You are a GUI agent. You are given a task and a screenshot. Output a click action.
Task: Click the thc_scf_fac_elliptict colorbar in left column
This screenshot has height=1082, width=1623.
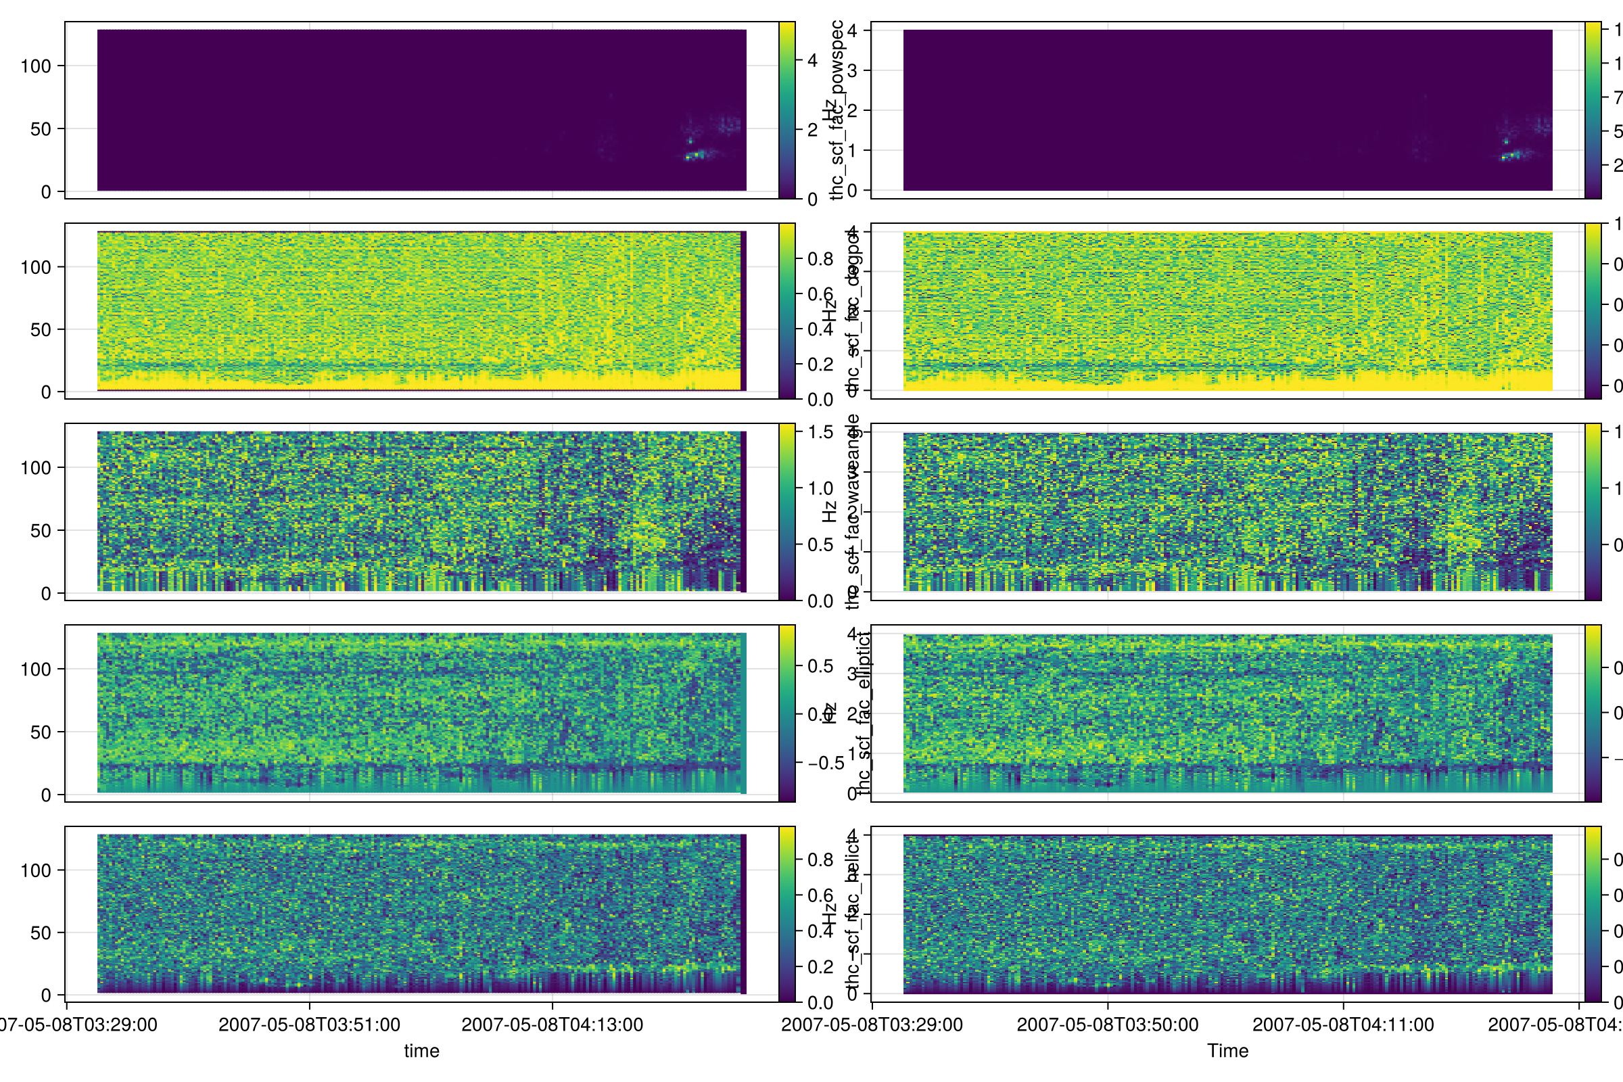(x=786, y=713)
